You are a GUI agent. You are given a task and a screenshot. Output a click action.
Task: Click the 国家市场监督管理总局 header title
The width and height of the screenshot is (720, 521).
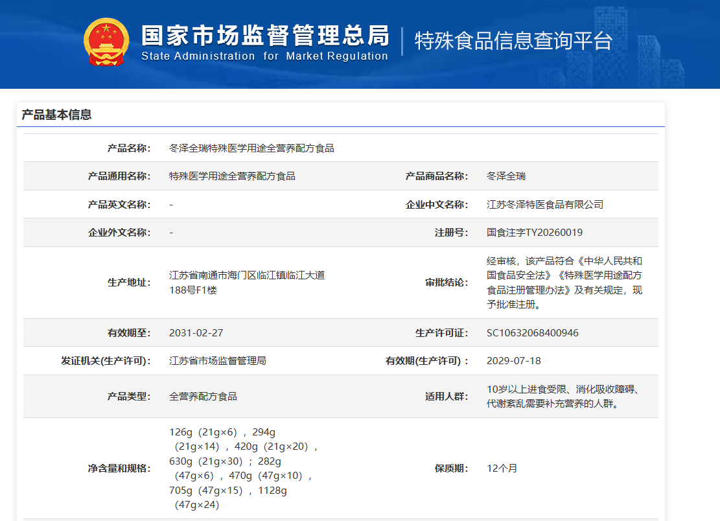tap(265, 35)
